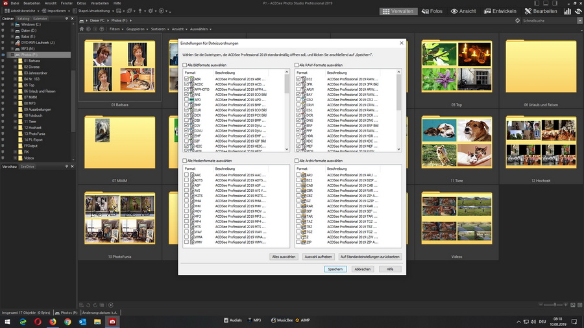Viewport: 584px width, 328px height.
Task: Switch to Fotos mode
Action: (x=432, y=11)
